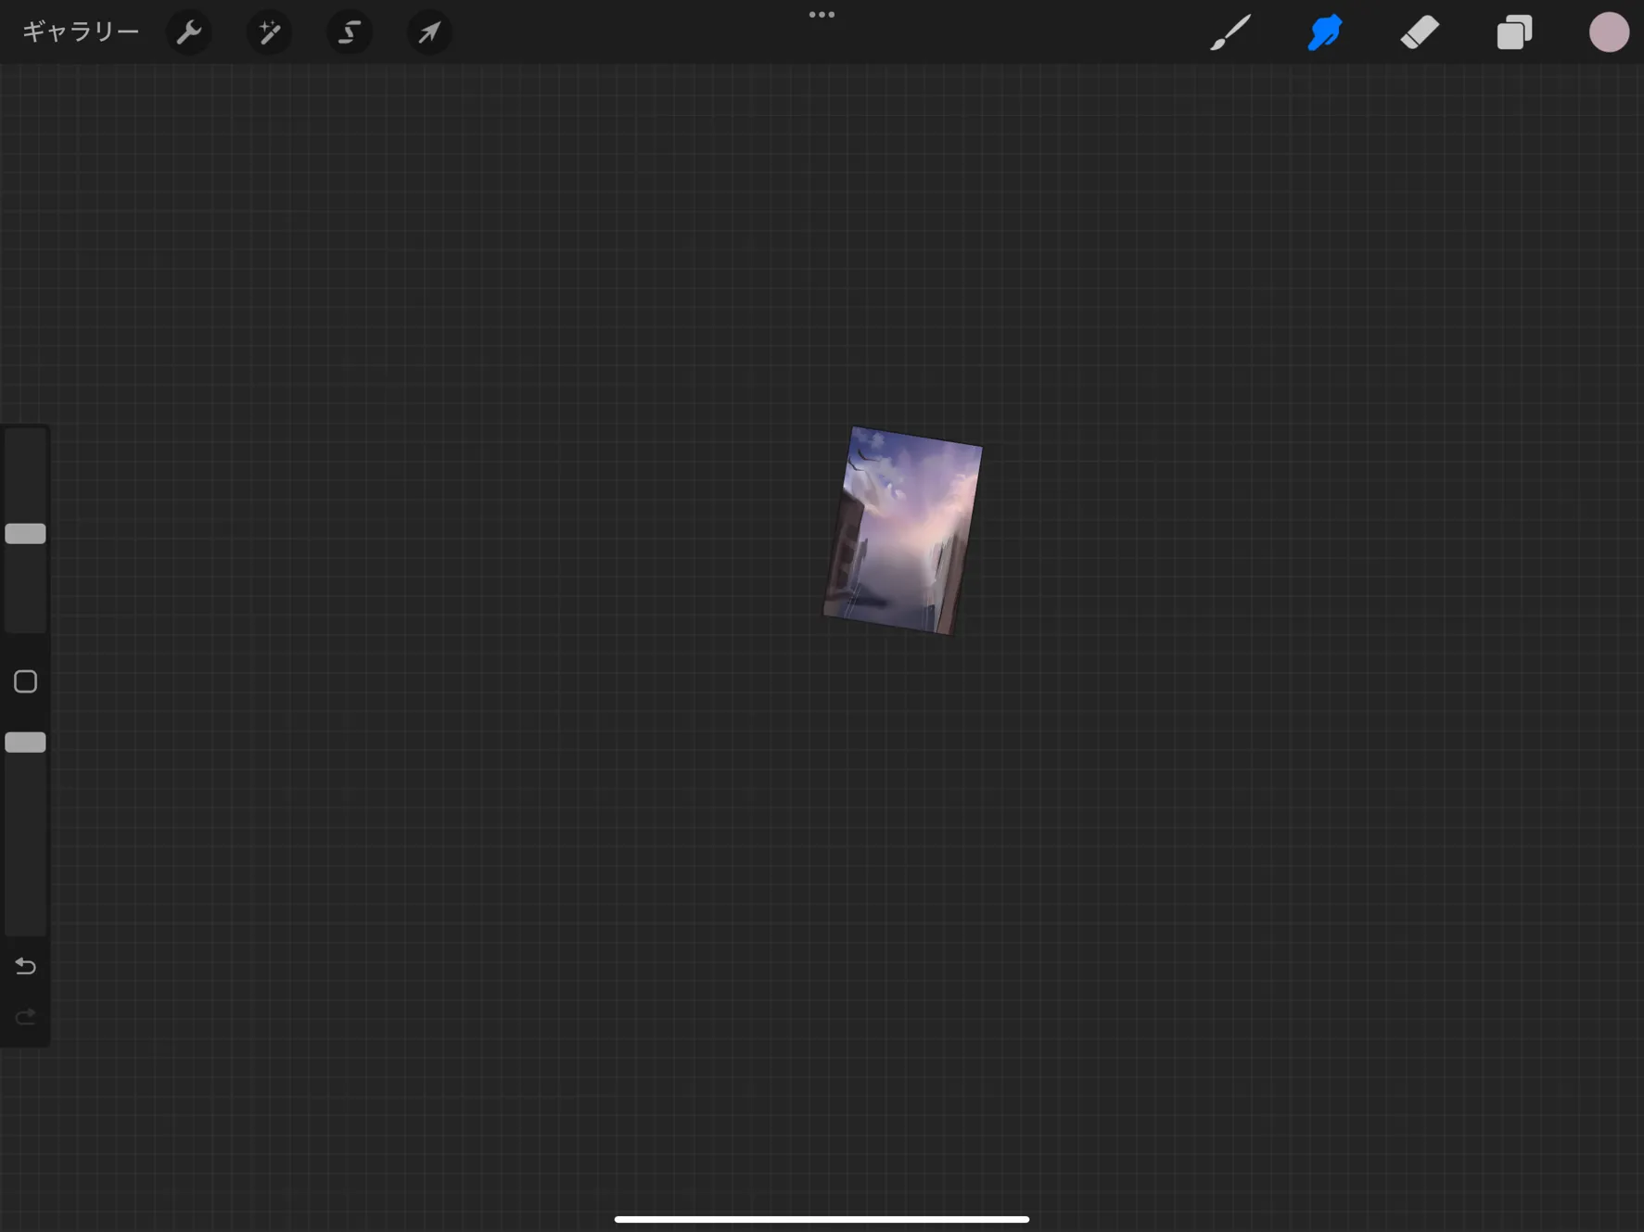
Task: Activate the Transform arrow tool
Action: click(429, 32)
